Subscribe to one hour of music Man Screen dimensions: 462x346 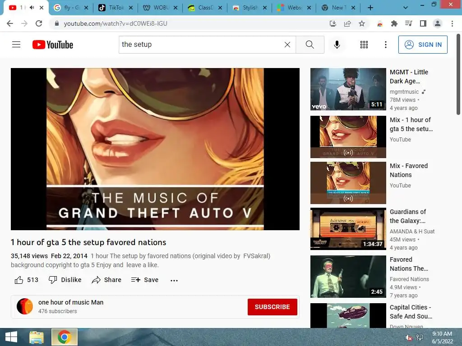272,307
